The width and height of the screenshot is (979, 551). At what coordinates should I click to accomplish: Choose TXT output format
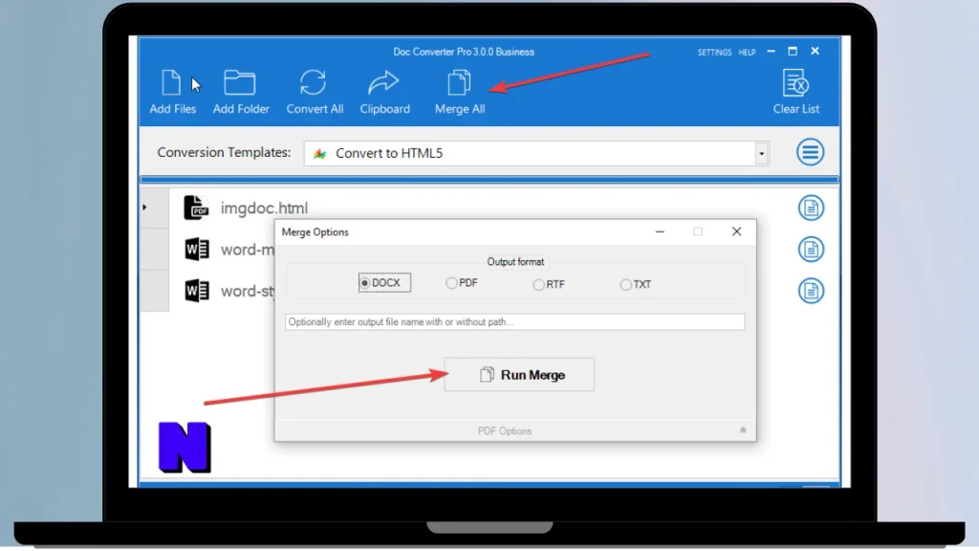pos(636,284)
